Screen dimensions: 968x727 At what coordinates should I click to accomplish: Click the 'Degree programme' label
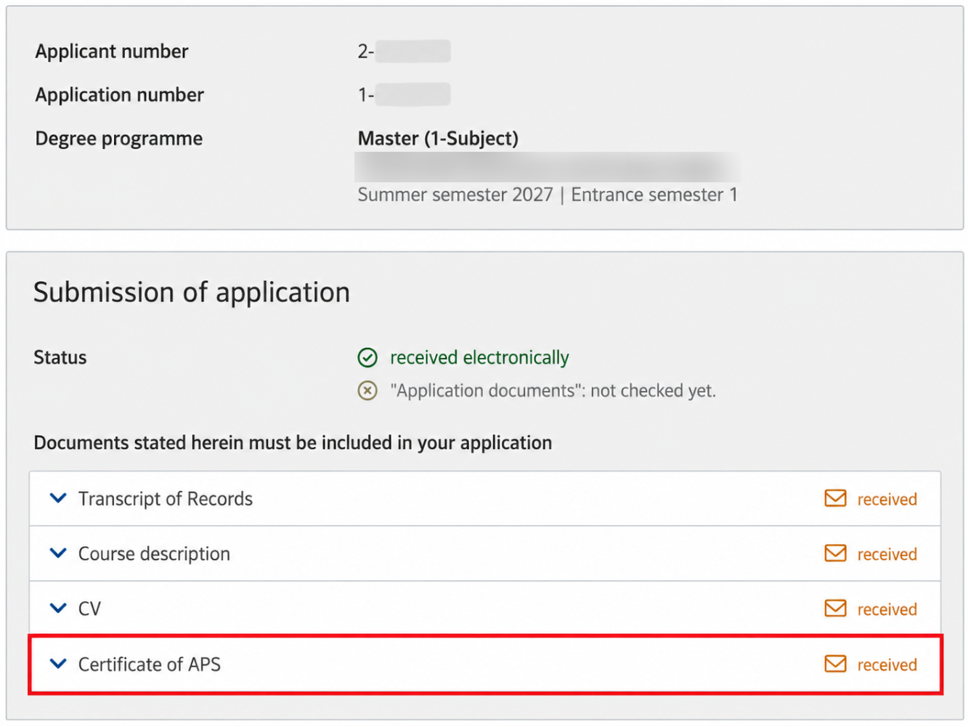point(119,139)
